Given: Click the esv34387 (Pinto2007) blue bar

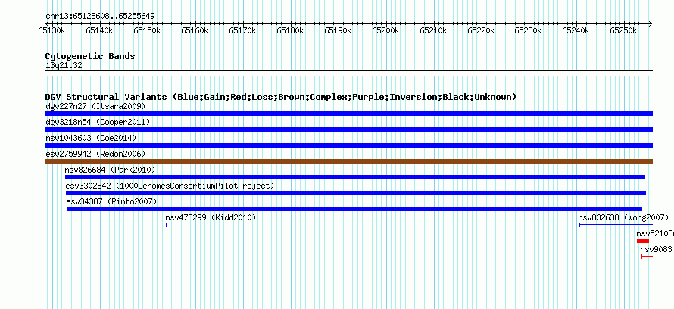Looking at the screenshot, I should pyautogui.click(x=354, y=209).
